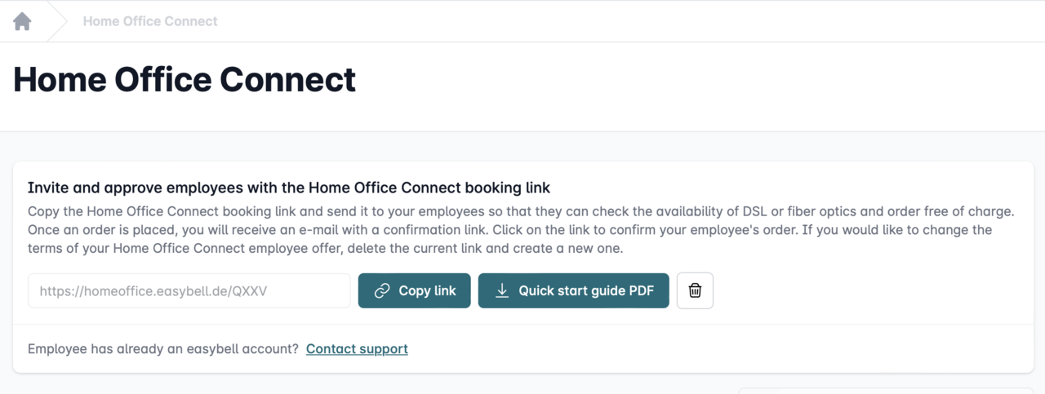Image resolution: width=1045 pixels, height=394 pixels.
Task: Click 'Employee has already an easybell account?' text
Action: click(x=163, y=349)
